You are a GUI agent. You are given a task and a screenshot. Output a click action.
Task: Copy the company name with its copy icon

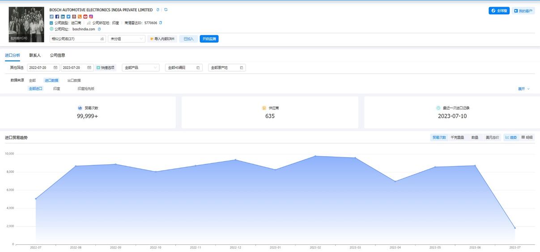pyautogui.click(x=157, y=9)
